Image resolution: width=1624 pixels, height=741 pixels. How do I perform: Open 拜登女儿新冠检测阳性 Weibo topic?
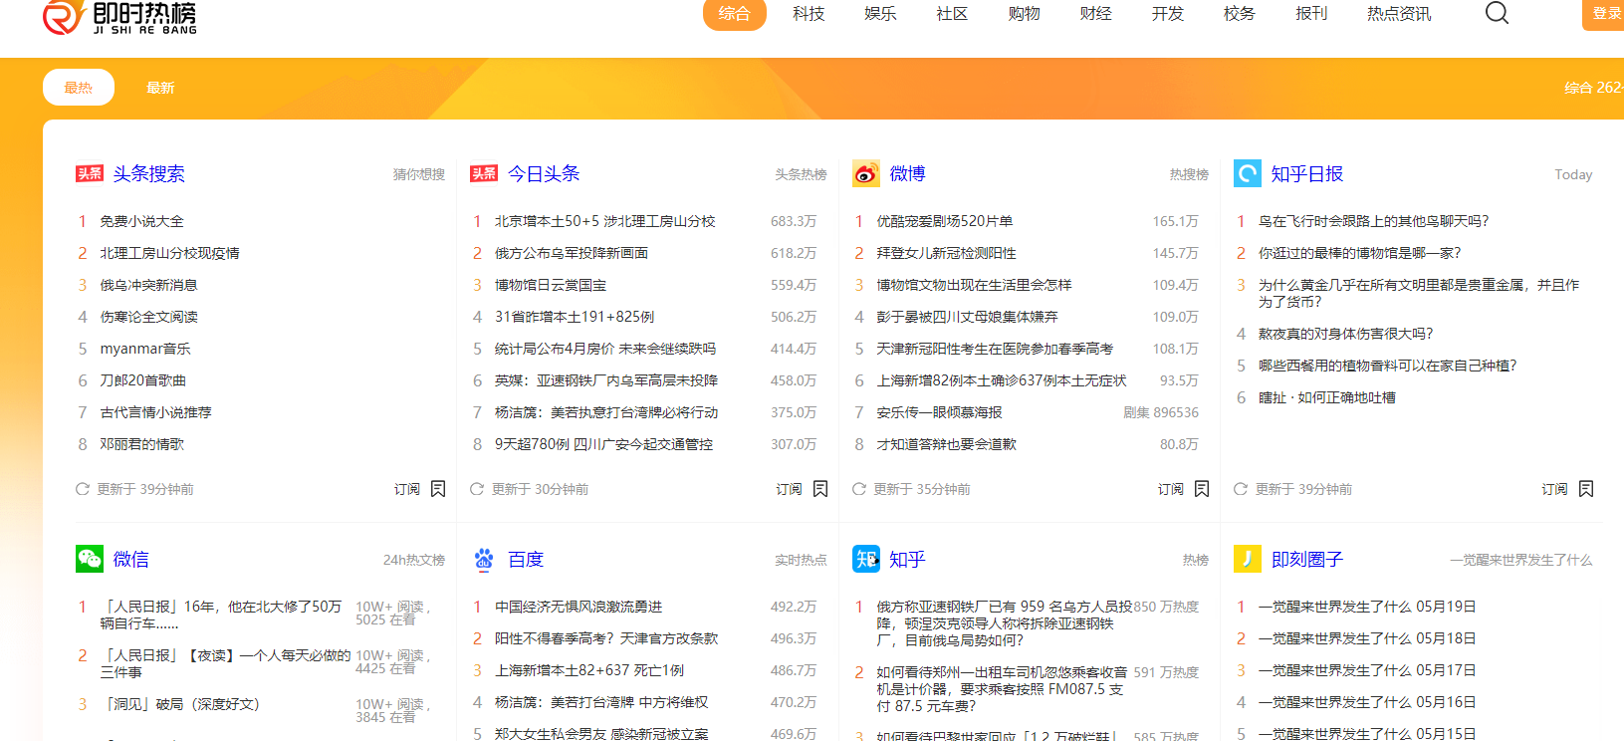click(x=947, y=253)
